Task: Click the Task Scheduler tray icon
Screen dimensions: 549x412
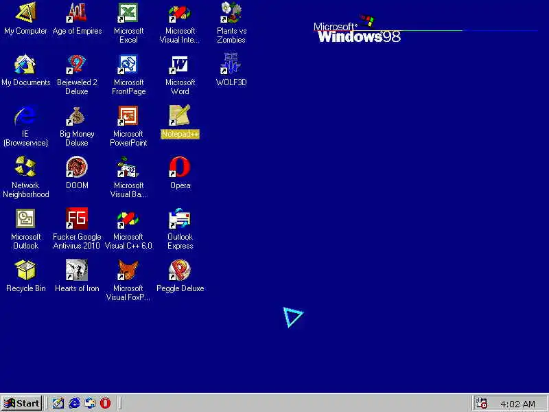Action: coord(482,403)
